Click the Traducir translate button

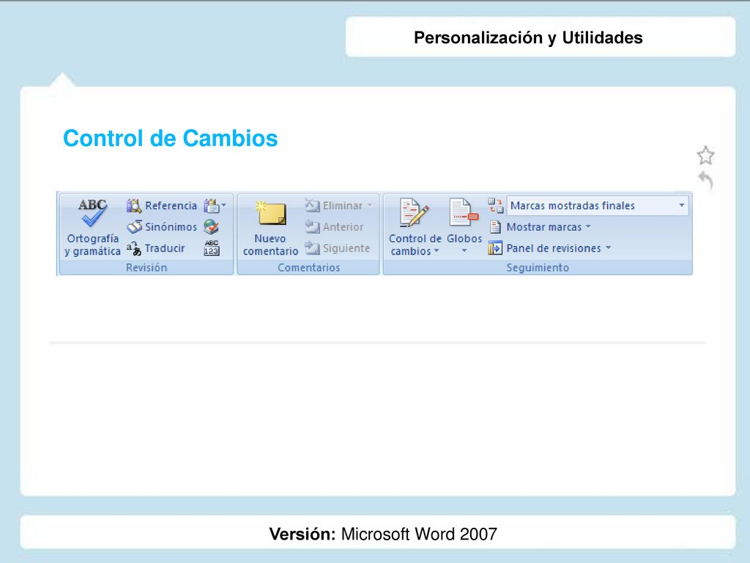156,248
